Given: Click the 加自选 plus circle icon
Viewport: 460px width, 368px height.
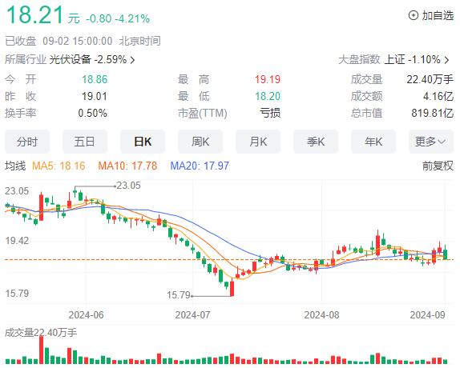Looking at the screenshot, I should coord(413,15).
